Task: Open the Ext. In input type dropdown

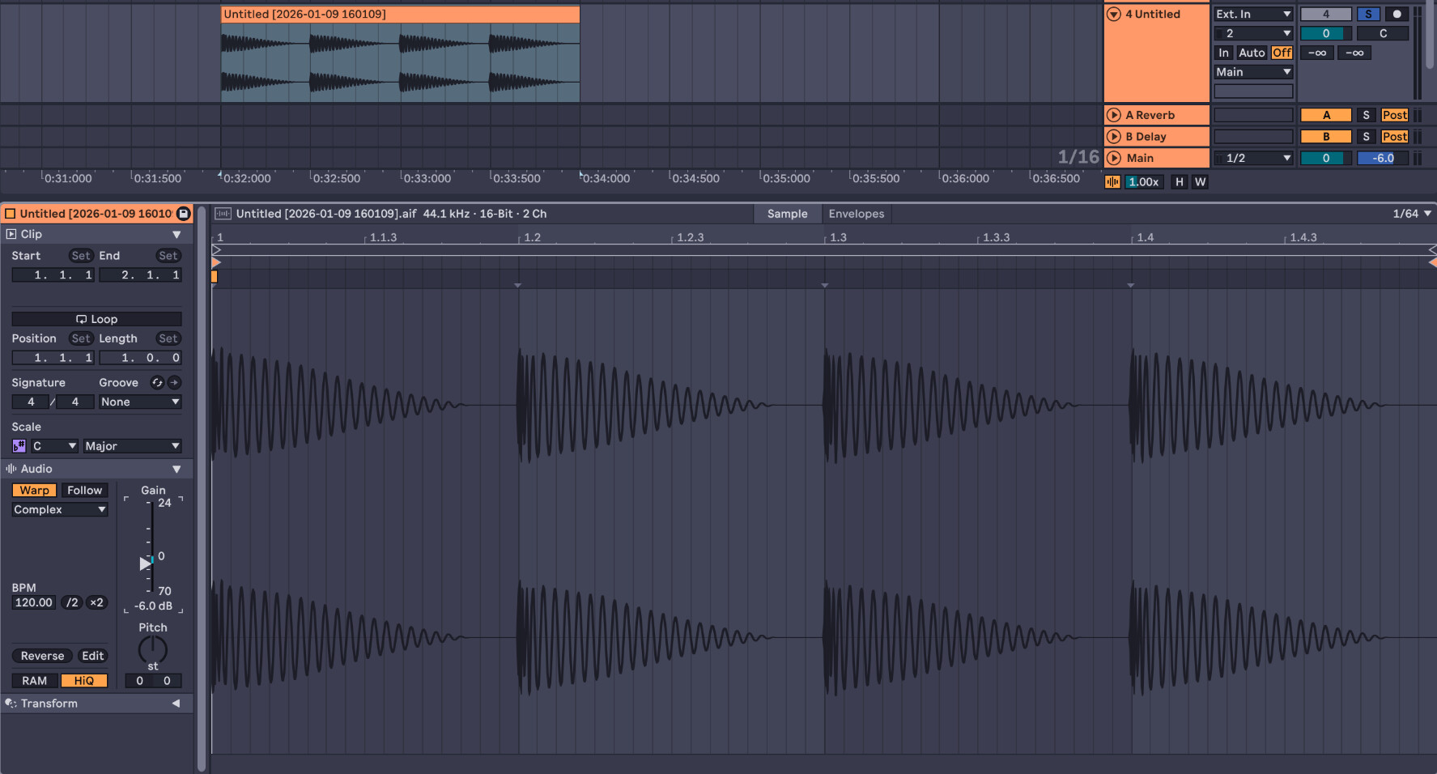Action: 1252,14
